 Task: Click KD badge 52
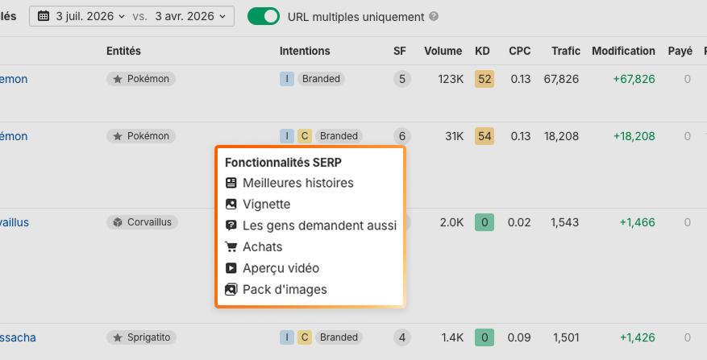(485, 79)
